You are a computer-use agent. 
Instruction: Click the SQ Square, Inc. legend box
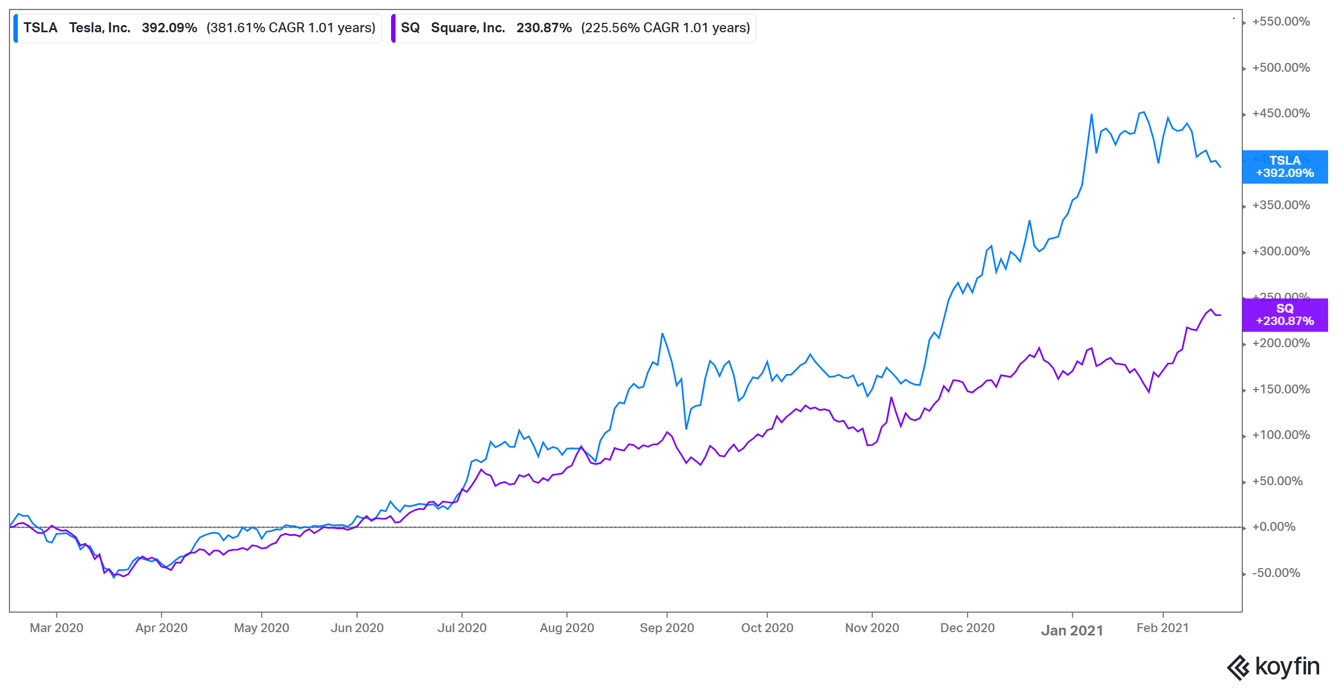point(573,28)
